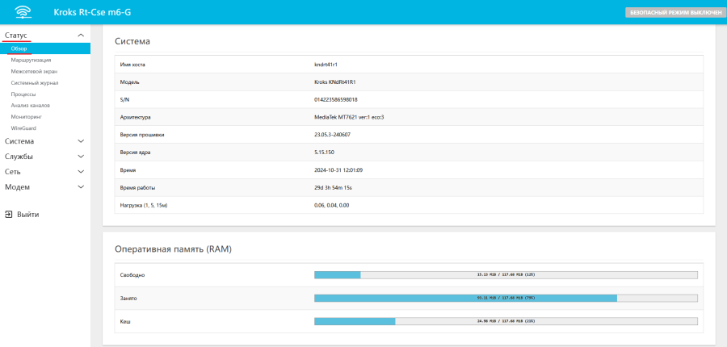Open Системный журнал in sidebar
Image resolution: width=727 pixels, height=347 pixels.
coord(34,82)
